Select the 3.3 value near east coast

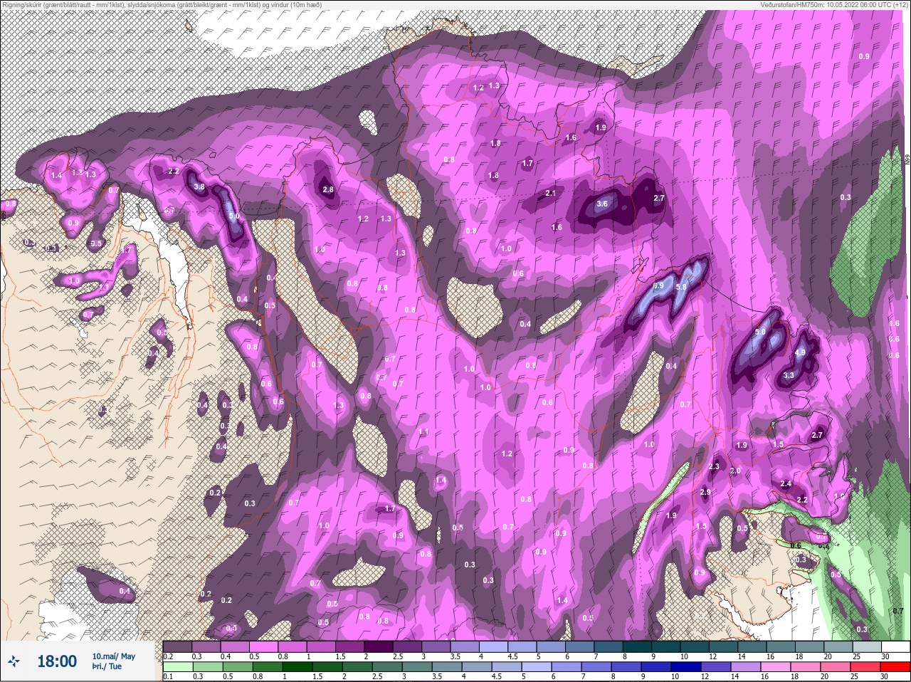click(x=789, y=375)
